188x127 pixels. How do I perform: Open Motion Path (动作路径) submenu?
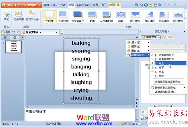(x=138, y=55)
